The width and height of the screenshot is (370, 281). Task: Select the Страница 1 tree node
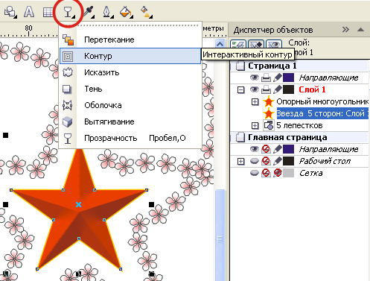(272, 66)
